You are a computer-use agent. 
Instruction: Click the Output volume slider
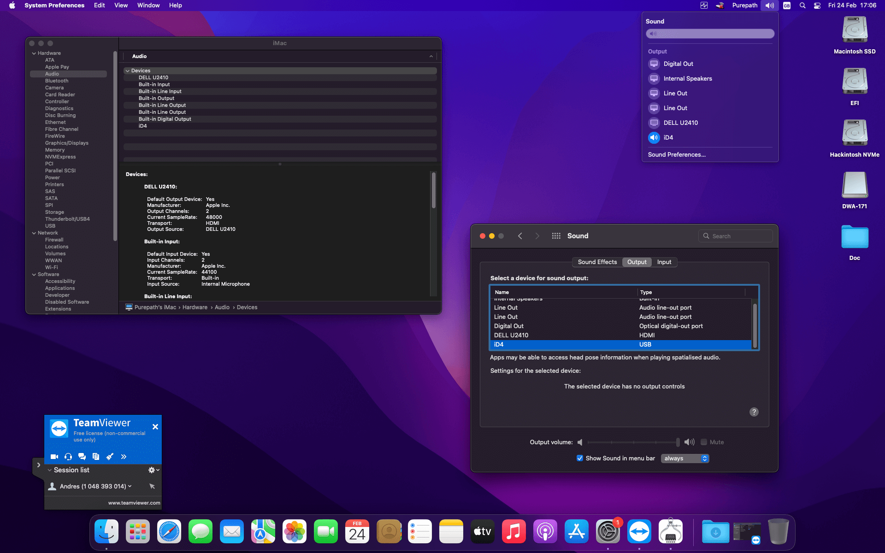click(x=632, y=442)
